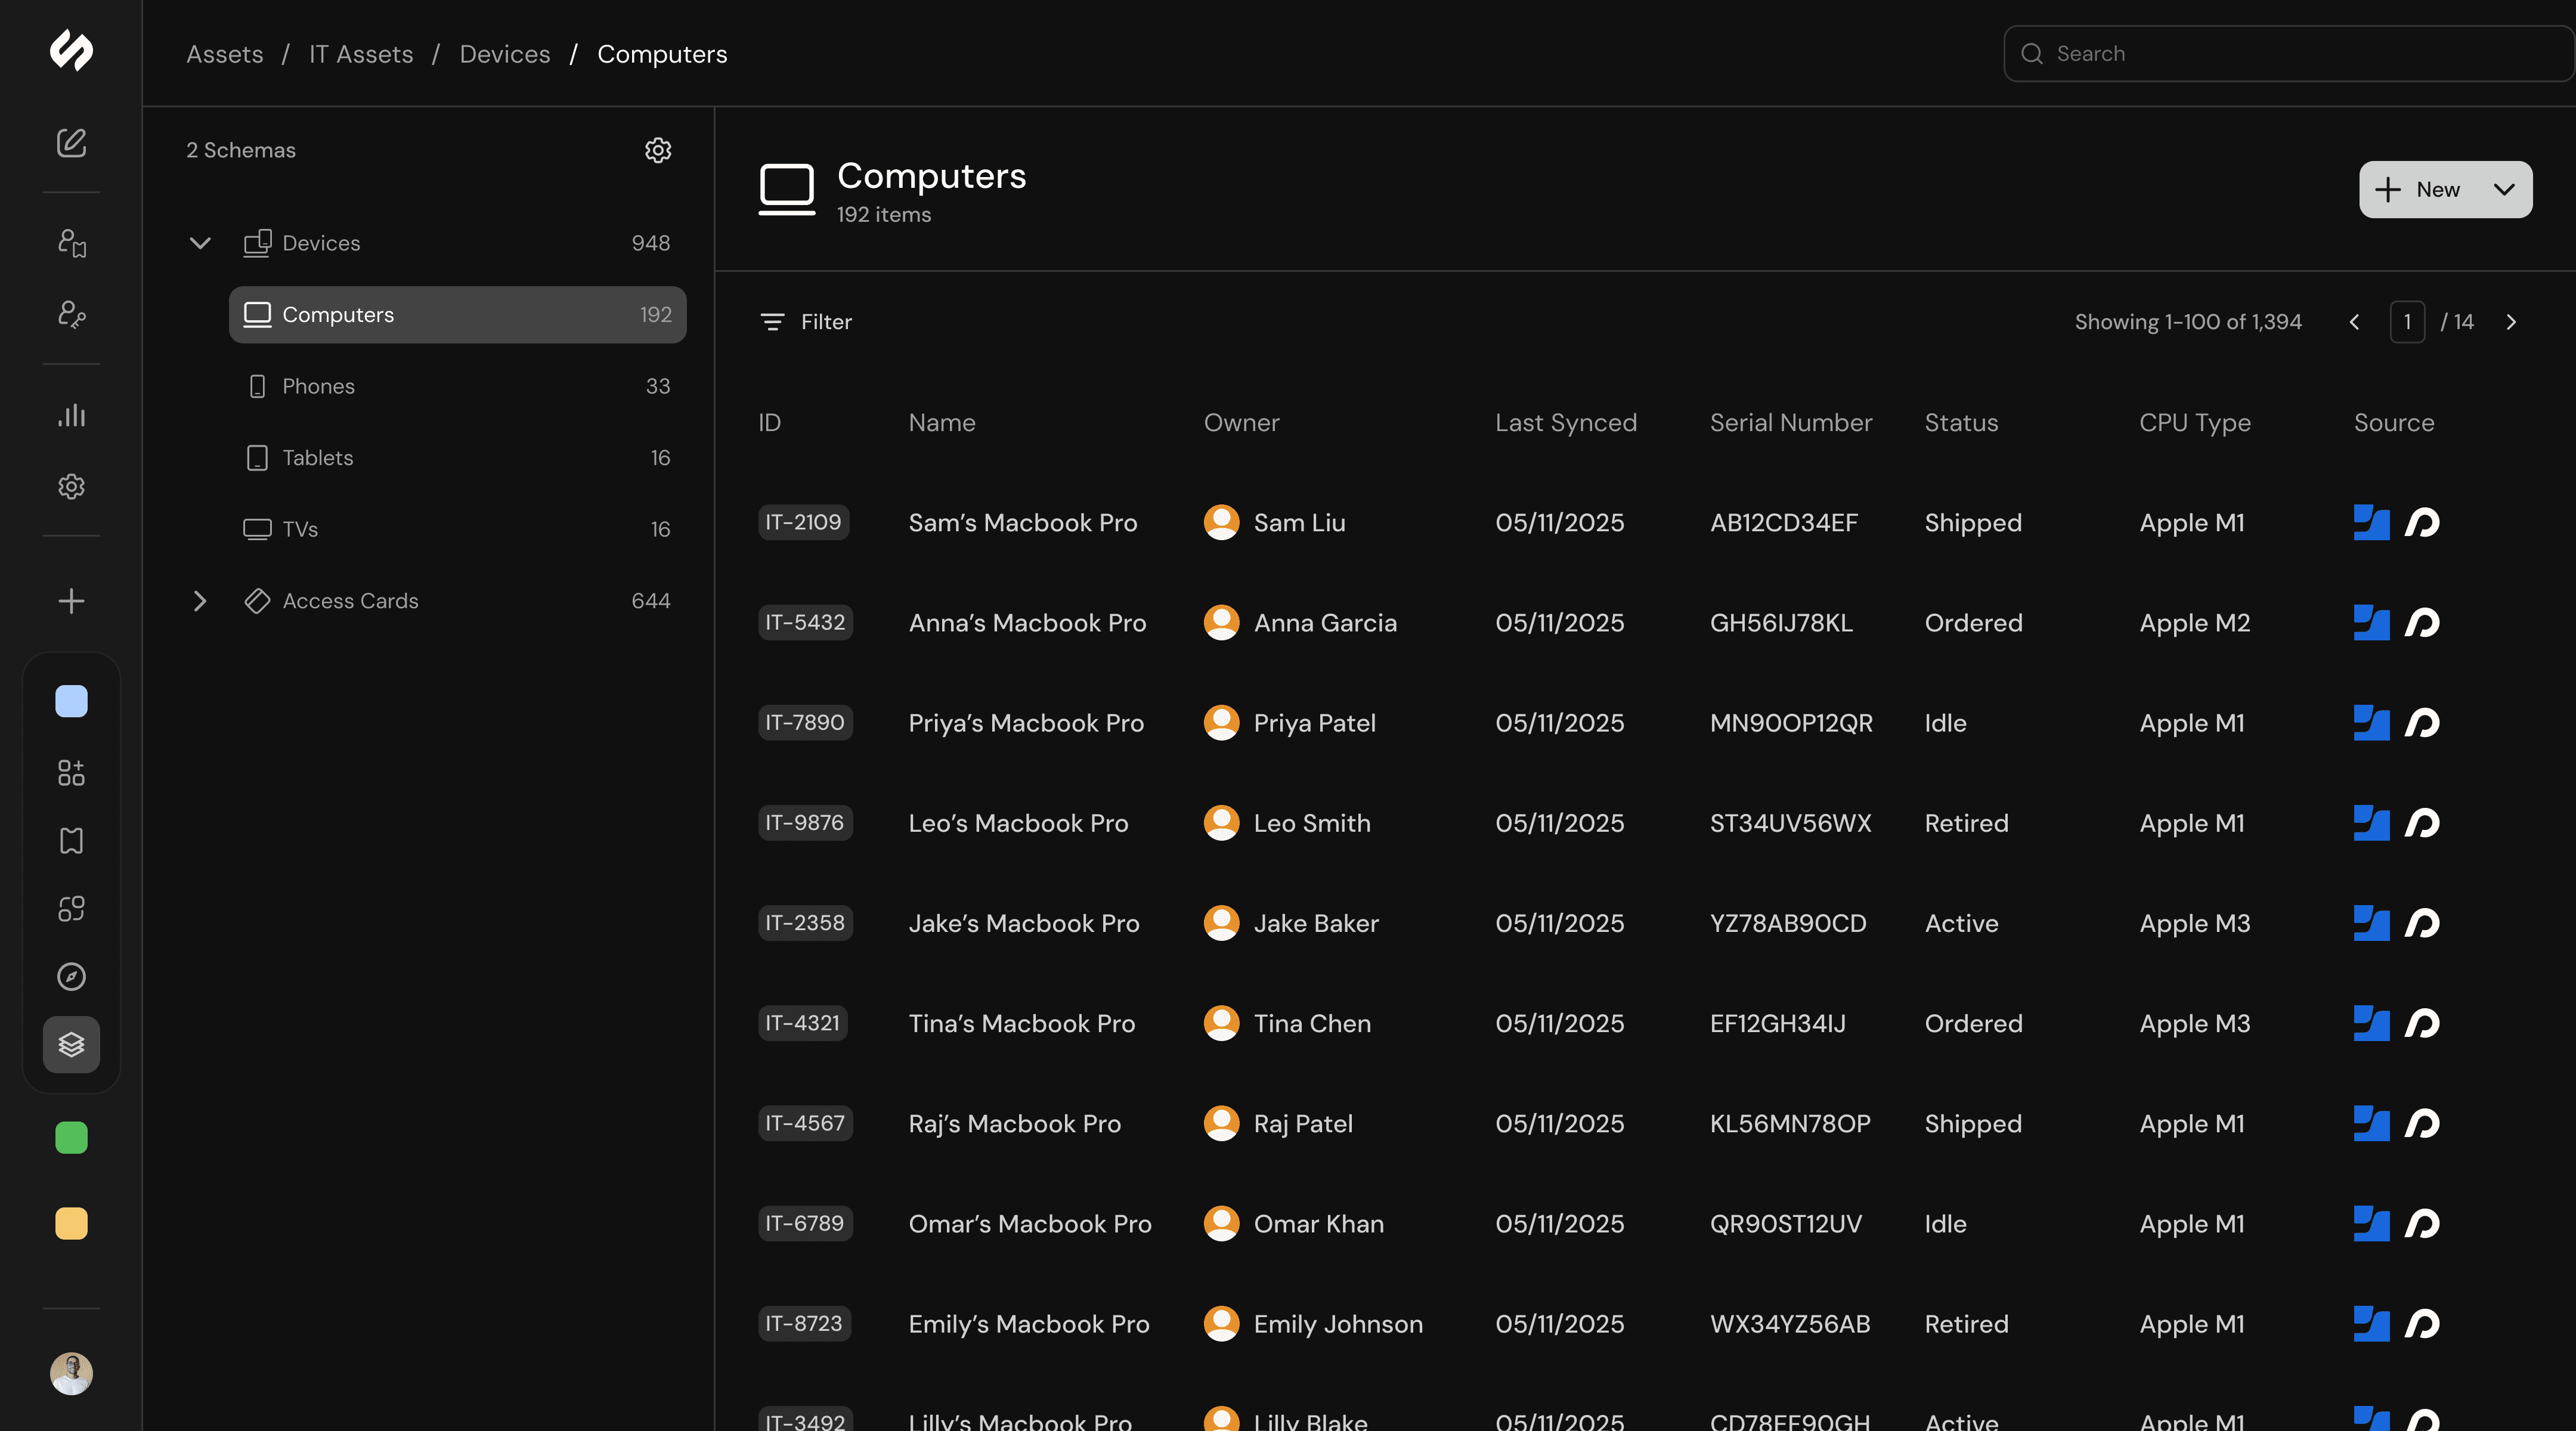The height and width of the screenshot is (1431, 2576).
Task: Go to next page of results
Action: [x=2511, y=322]
